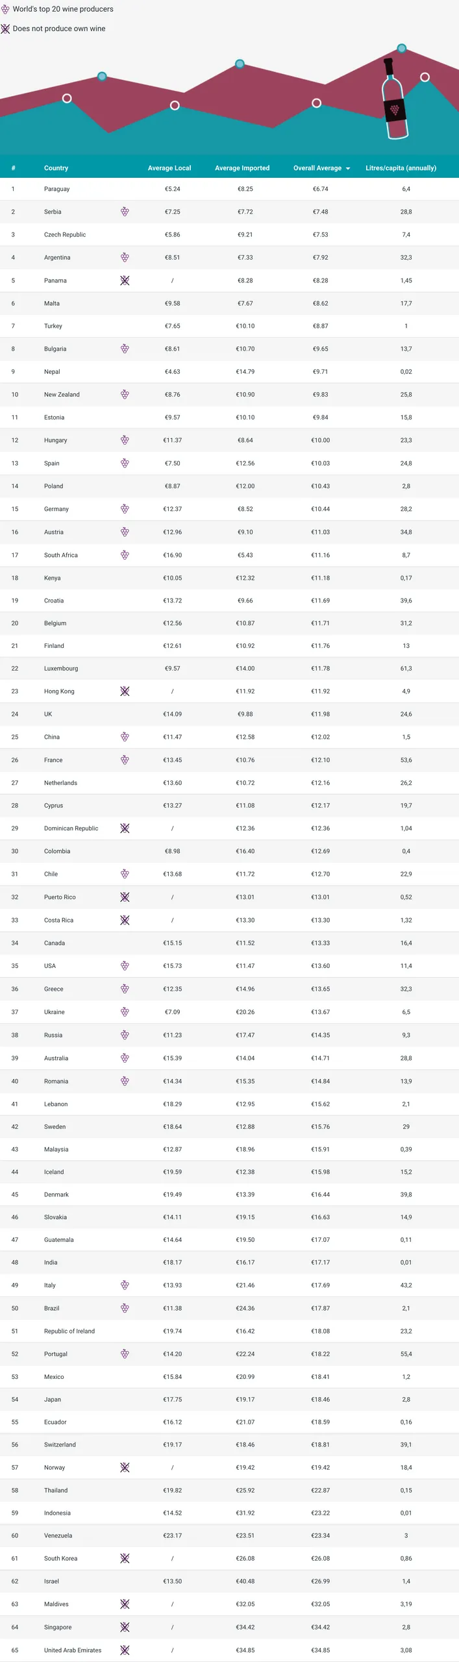
Task: Click the crossed-out grape legend icon
Action: (5, 29)
